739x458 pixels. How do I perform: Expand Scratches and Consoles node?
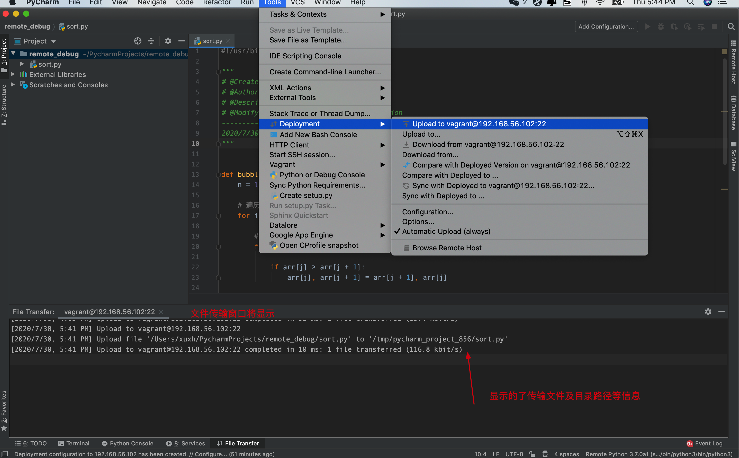tap(13, 84)
